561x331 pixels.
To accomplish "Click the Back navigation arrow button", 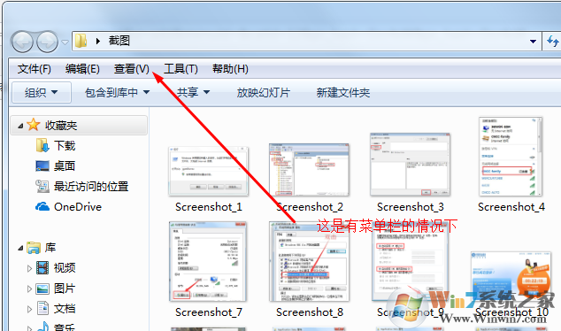I will point(22,42).
